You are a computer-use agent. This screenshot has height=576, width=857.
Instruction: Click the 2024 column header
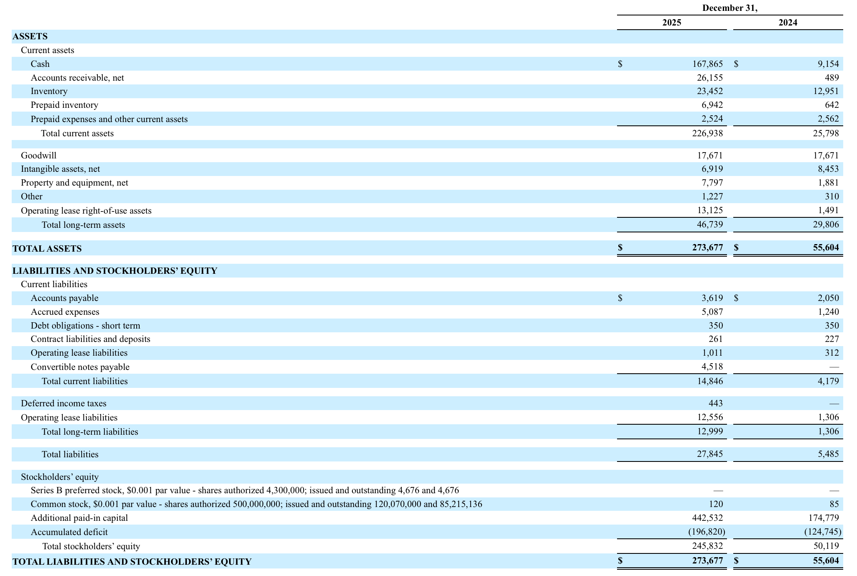(788, 23)
